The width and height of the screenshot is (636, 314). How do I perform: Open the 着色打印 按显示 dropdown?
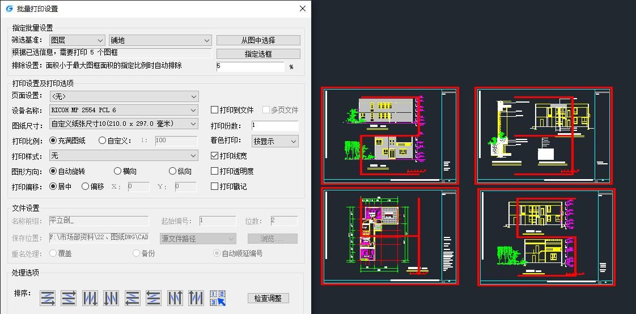click(x=275, y=141)
